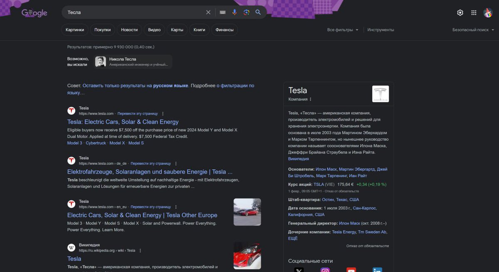Clear the search box with the X icon
Screen dimensions: 499x272
pos(208,12)
